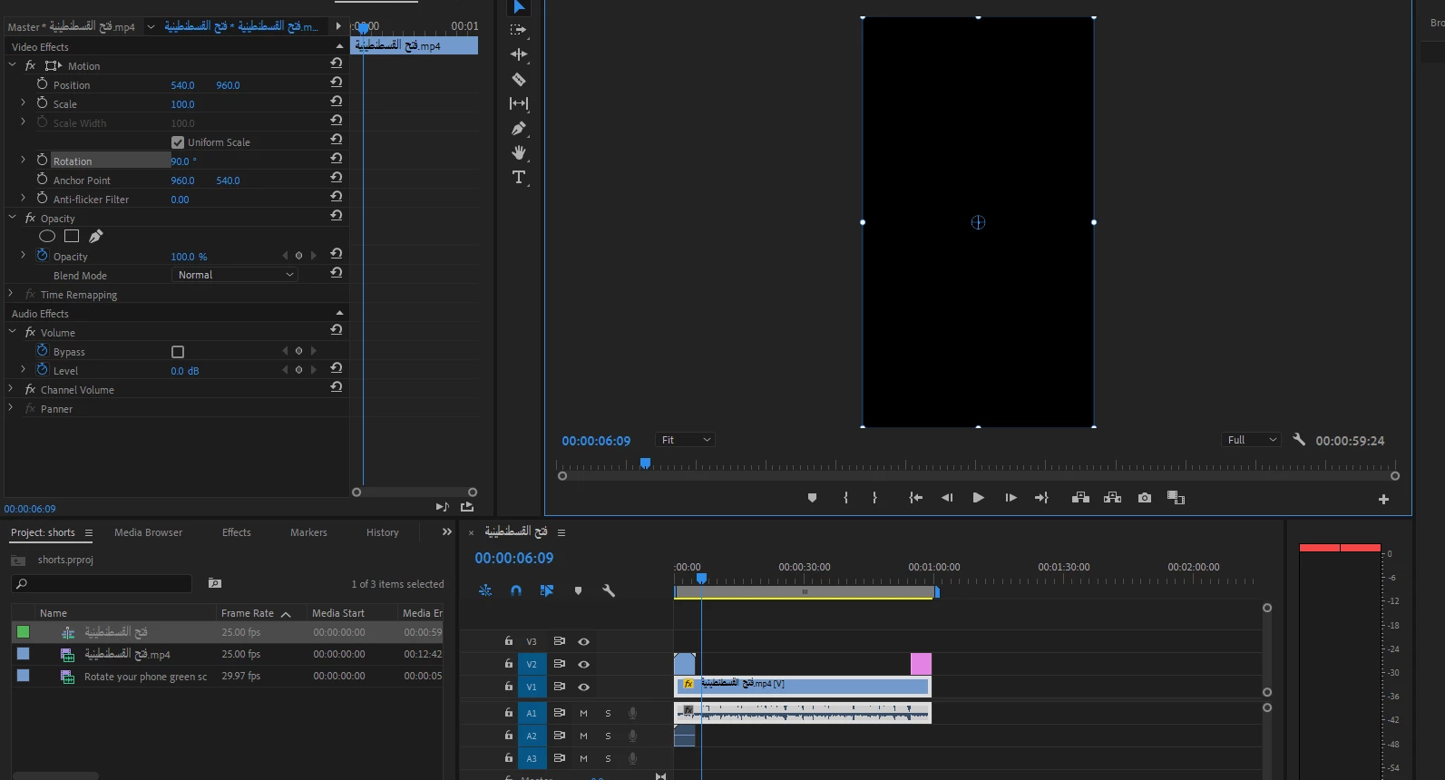1445x780 pixels.
Task: Go to In point in Program Monitor
Action: (x=916, y=498)
